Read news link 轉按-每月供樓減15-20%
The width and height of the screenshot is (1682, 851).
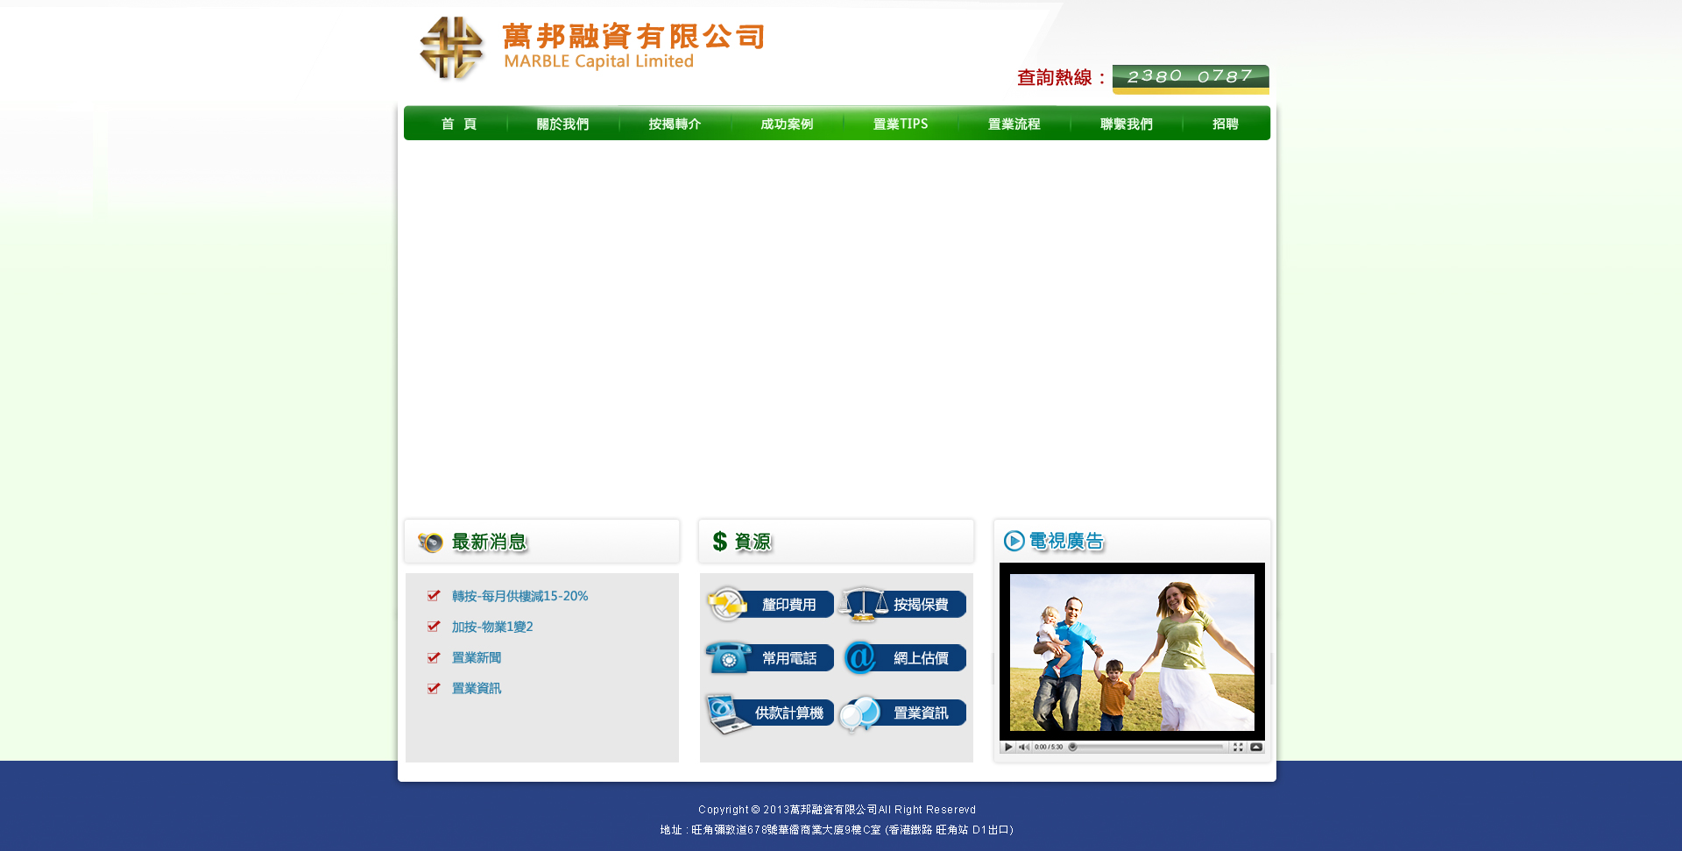(x=519, y=596)
